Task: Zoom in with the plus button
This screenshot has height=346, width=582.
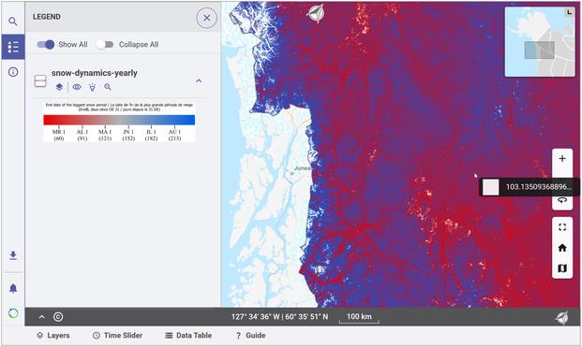Action: pyautogui.click(x=562, y=159)
